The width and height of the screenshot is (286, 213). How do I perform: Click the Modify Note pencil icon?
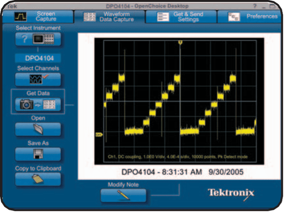click(x=123, y=195)
